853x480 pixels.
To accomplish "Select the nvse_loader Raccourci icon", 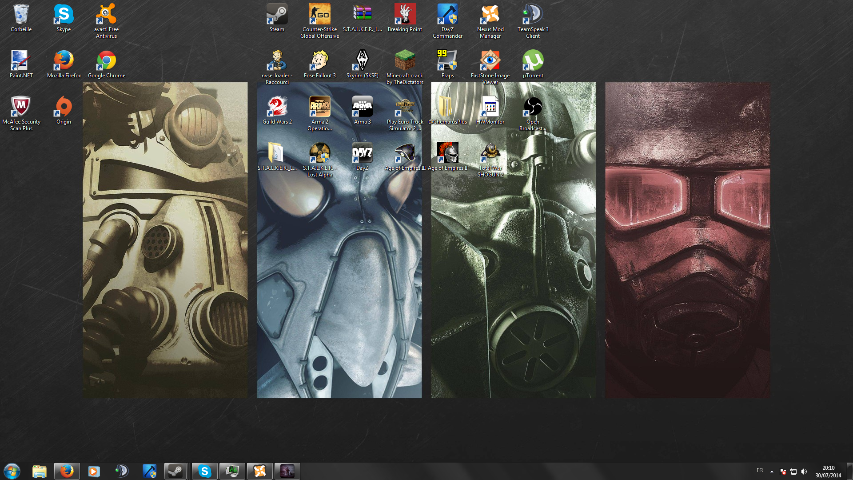I will (x=277, y=67).
